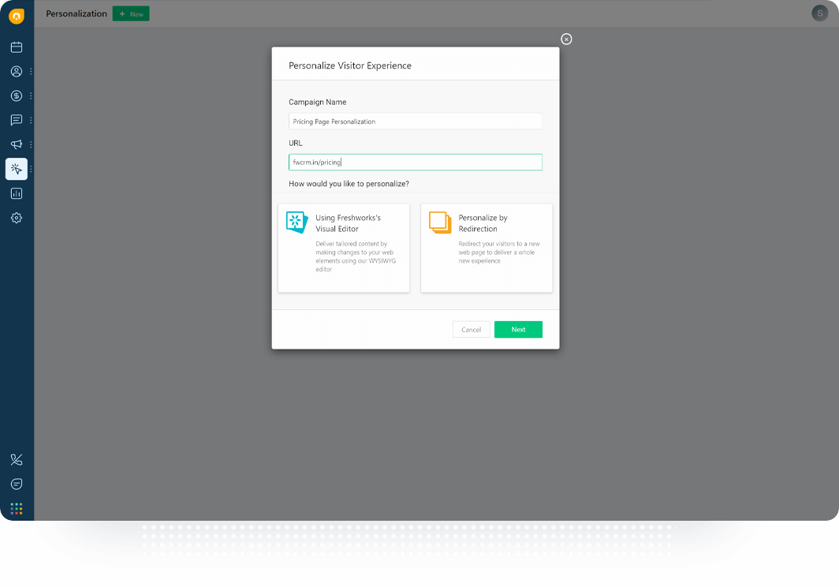Click the green New button
Screen dimensions: 839x587
(x=130, y=13)
